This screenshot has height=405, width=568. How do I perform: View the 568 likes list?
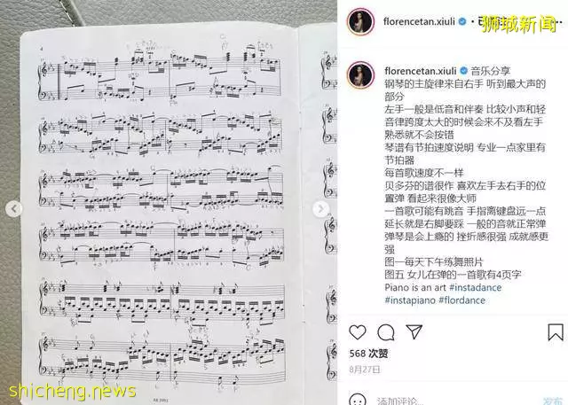[368, 354]
